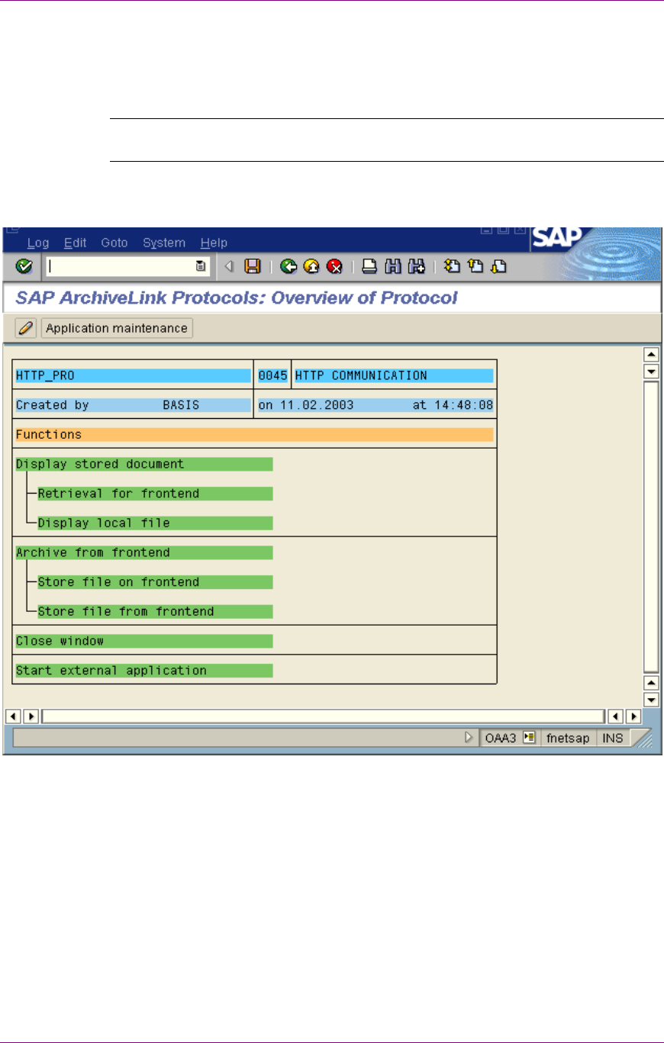Go to first page icon
Viewport: 664px width, 1043px height.
click(x=453, y=266)
